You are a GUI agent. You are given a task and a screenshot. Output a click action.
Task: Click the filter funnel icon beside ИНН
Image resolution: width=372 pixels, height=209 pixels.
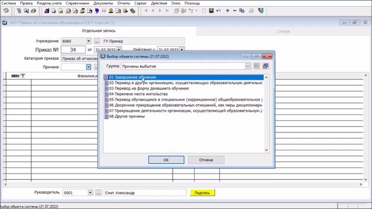point(23,76)
